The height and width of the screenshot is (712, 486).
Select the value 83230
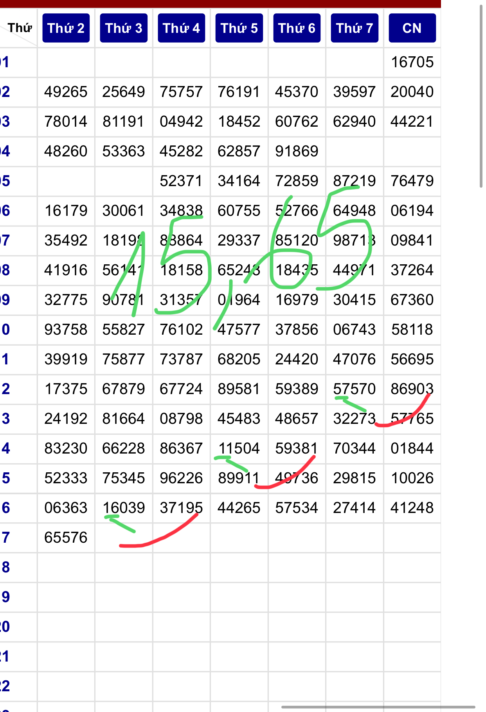(x=66, y=448)
